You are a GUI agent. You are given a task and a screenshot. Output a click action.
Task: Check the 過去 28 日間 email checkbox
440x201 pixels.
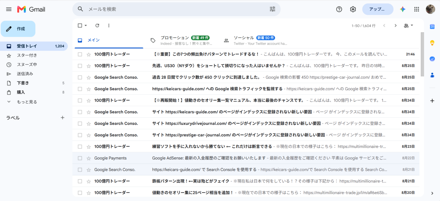80,77
